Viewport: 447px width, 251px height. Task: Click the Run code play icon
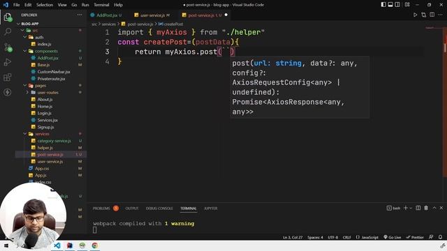pos(416,15)
